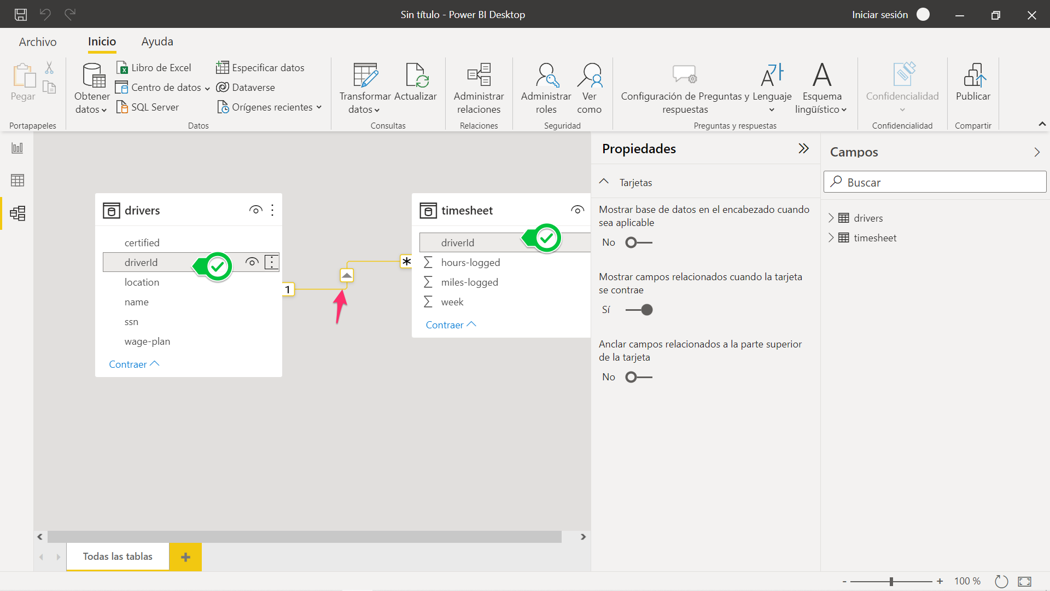Collapse the Tarjetas section
The image size is (1050, 591).
click(604, 182)
